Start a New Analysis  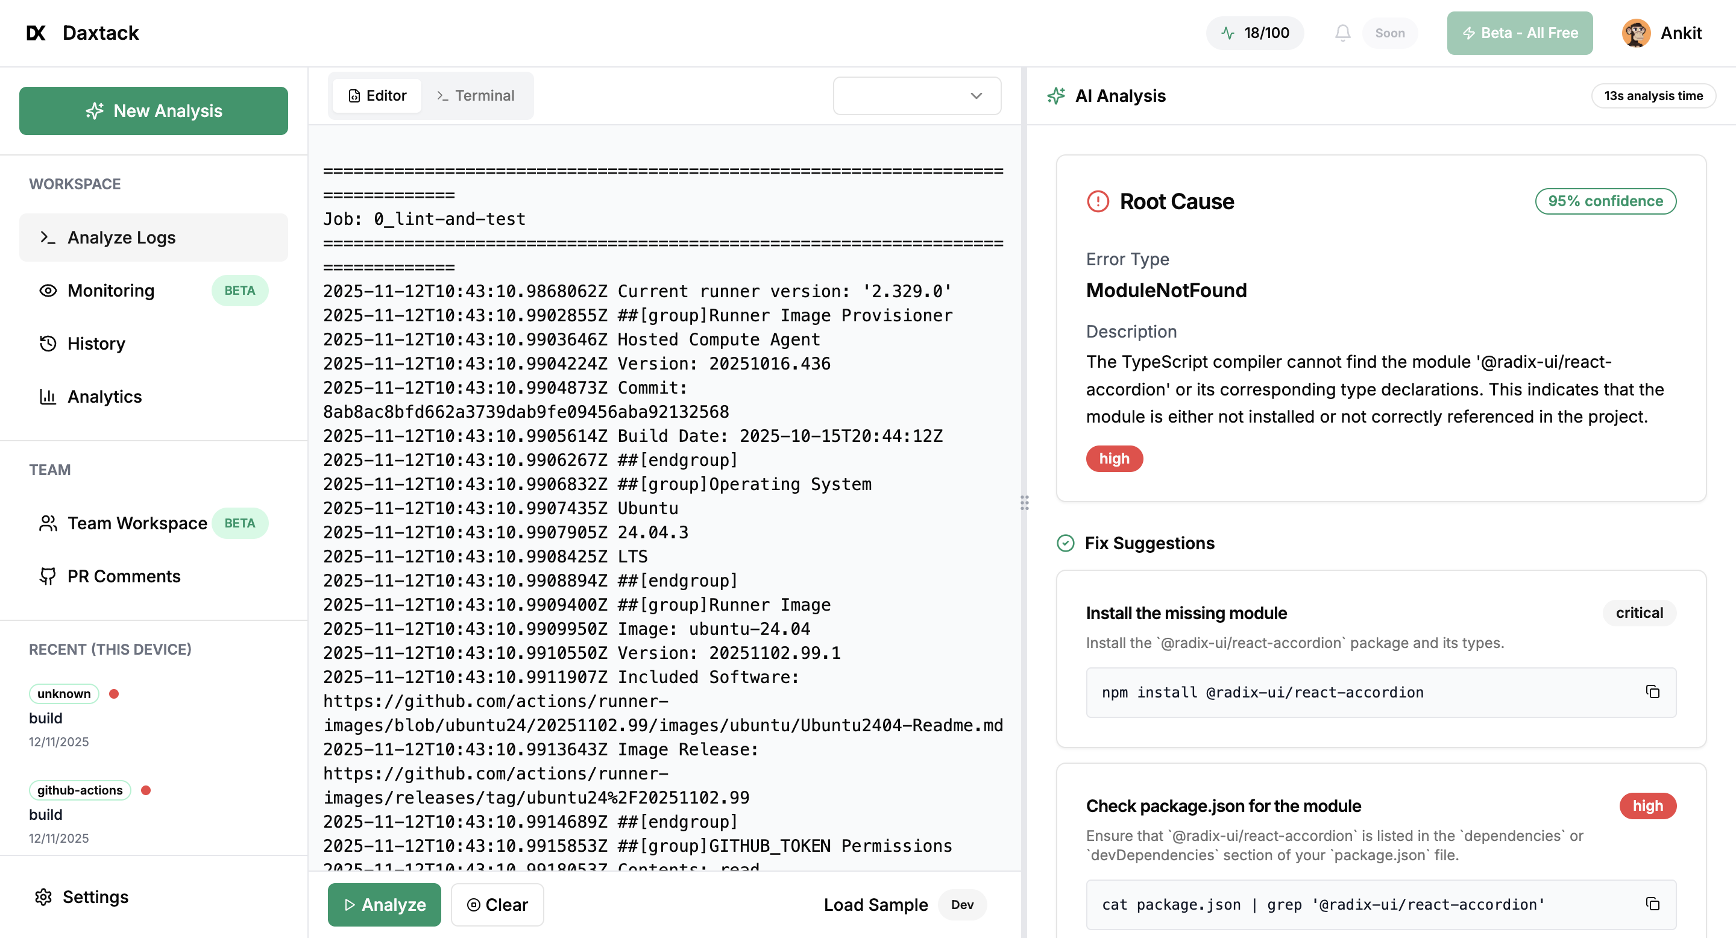point(154,110)
